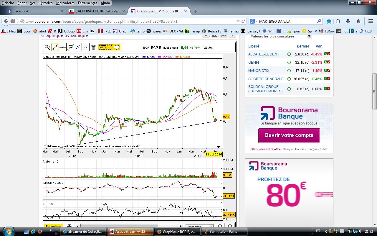The image size is (377, 236).
Task: Select the horizontal line drawing tool
Action: 62,47
